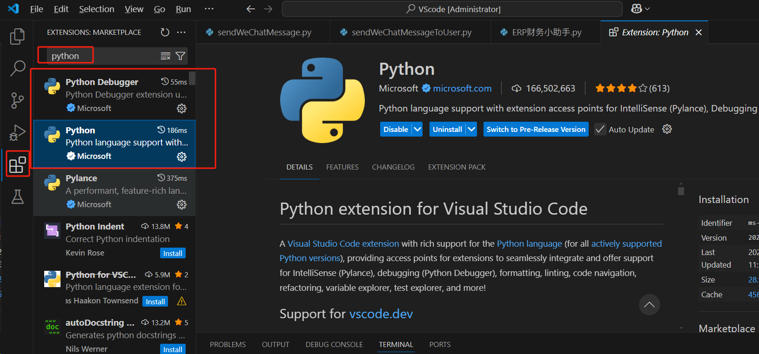Install the Python Indent extension
Image resolution: width=759 pixels, height=354 pixels.
point(173,253)
